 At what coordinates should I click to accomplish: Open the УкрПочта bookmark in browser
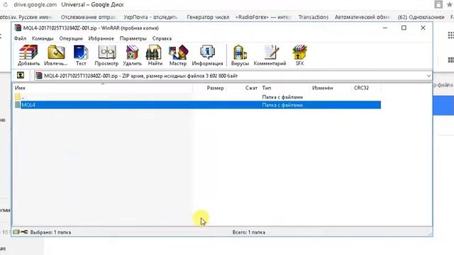pyautogui.click(x=150, y=17)
